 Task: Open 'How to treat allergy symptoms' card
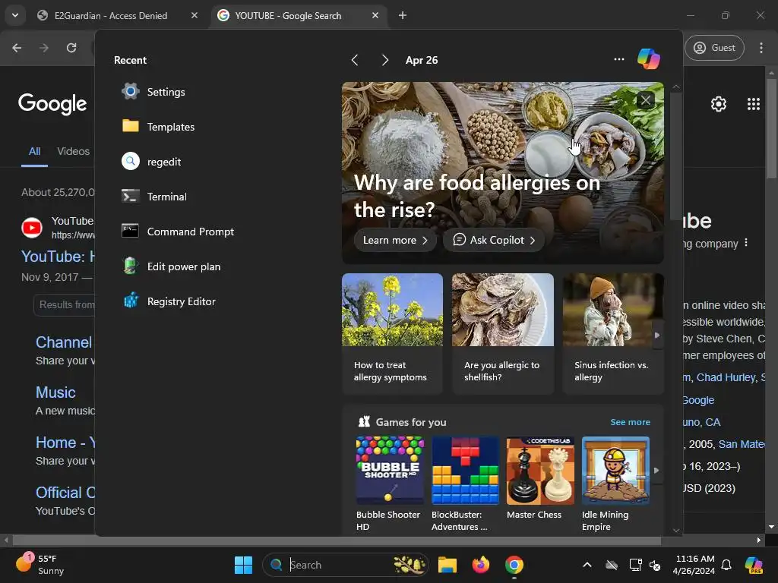click(392, 333)
